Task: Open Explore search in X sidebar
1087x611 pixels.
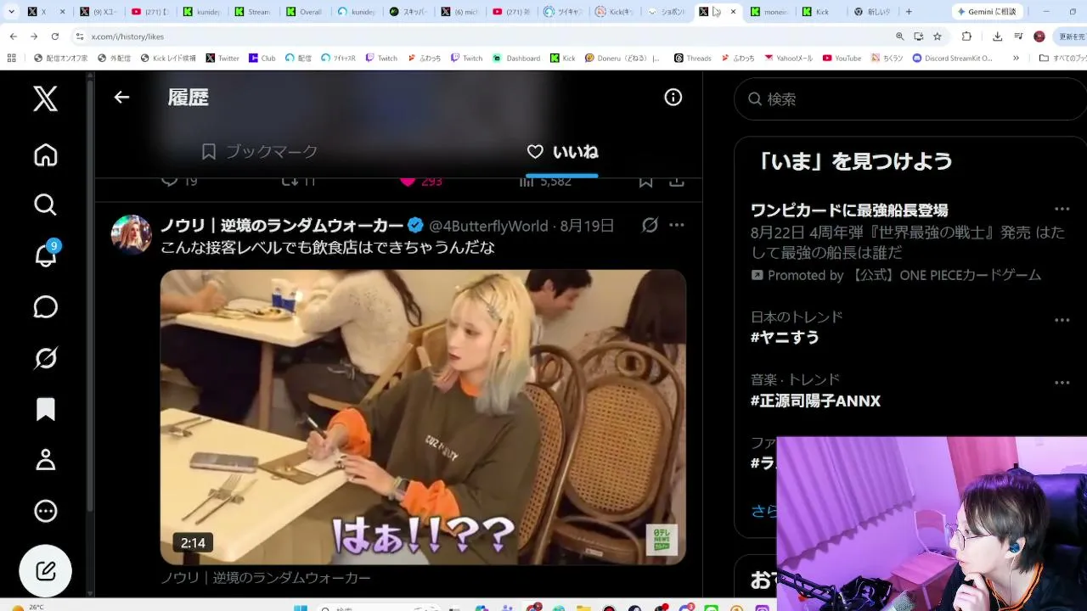Action: point(46,205)
